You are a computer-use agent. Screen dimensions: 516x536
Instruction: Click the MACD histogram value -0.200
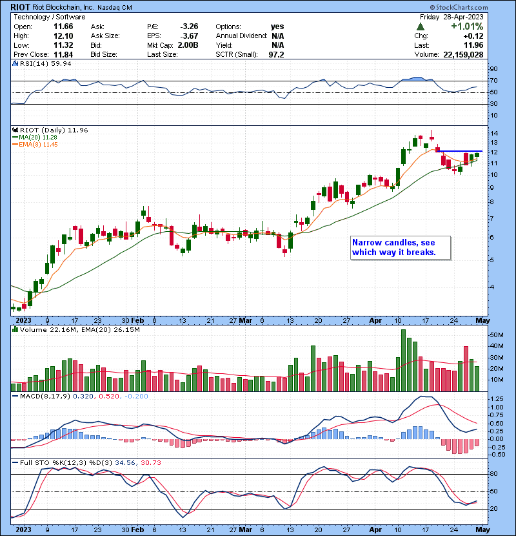pyautogui.click(x=137, y=397)
